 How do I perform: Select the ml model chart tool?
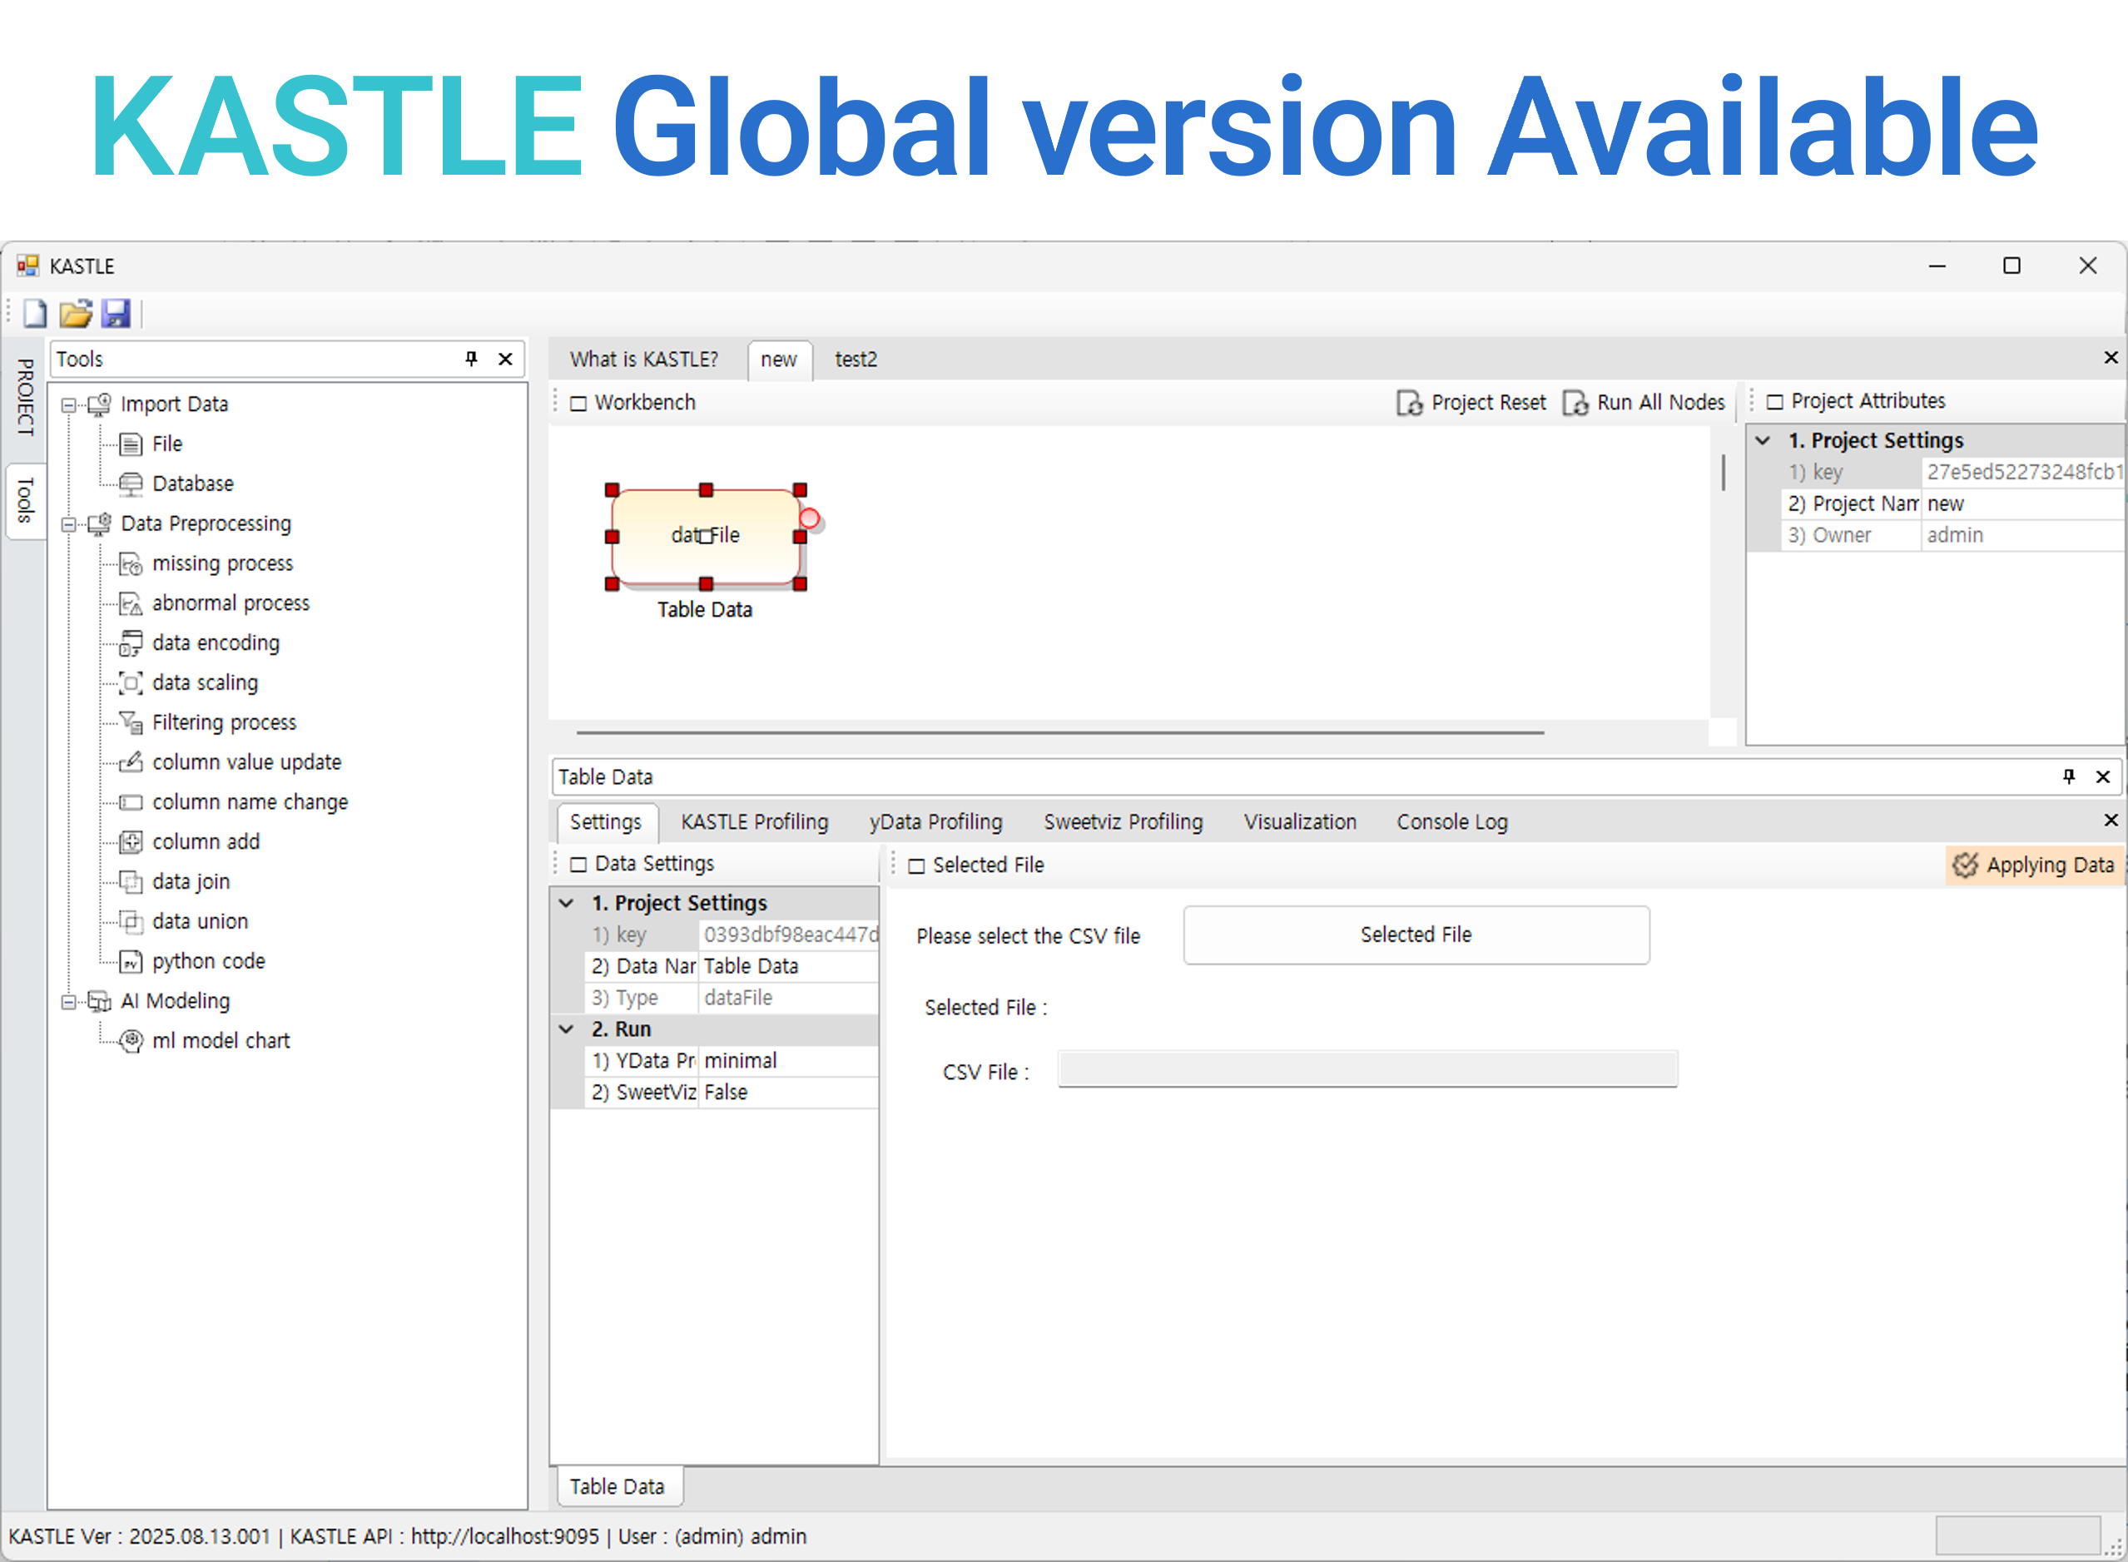(221, 1040)
